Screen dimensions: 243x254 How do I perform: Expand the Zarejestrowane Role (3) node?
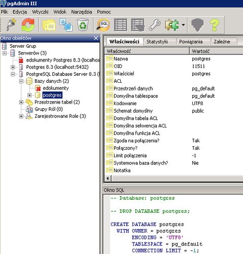click(x=21, y=116)
